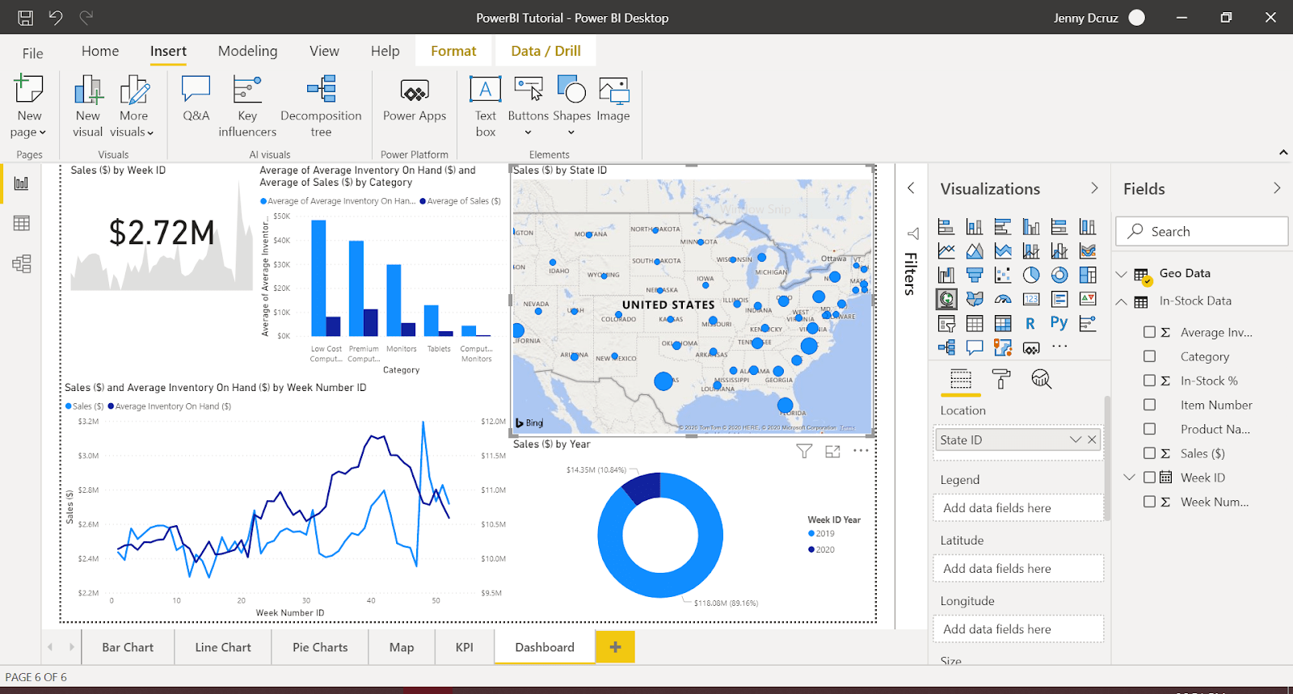Viewport: 1293px width, 694px height.
Task: Click the Redo arrow icon
Action: coord(86,17)
